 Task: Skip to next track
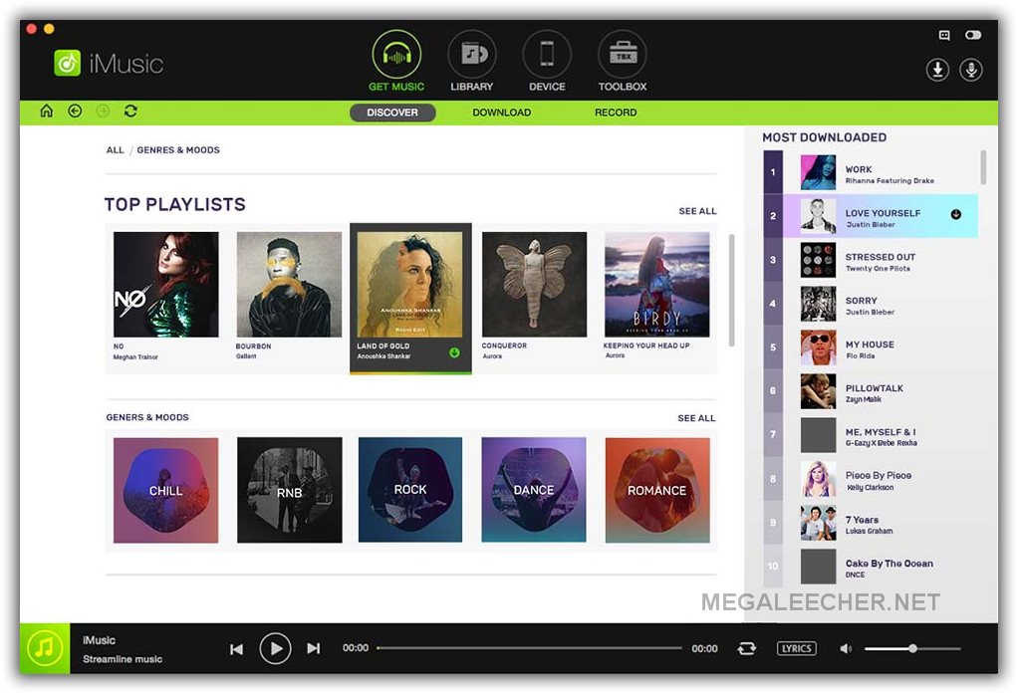[x=314, y=648]
